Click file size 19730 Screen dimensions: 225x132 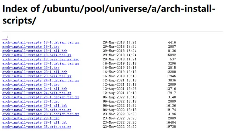click(171, 127)
